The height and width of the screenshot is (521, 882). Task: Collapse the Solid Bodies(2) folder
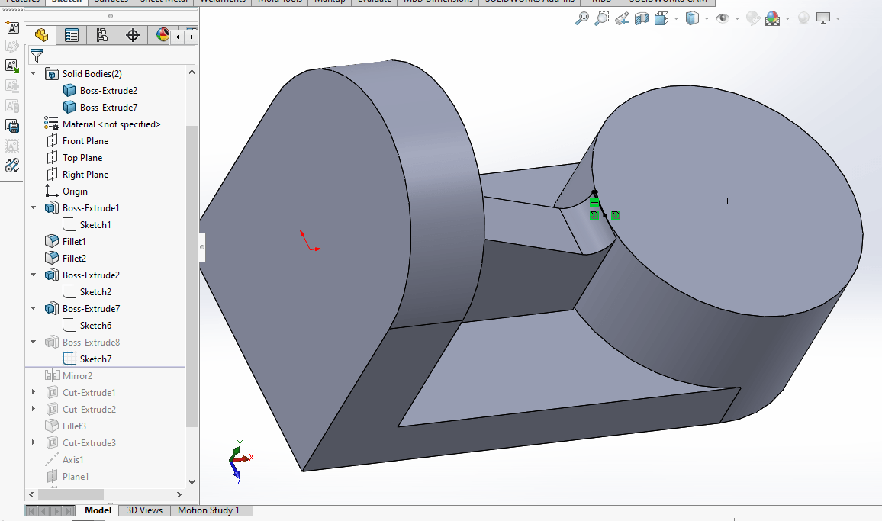coord(33,74)
